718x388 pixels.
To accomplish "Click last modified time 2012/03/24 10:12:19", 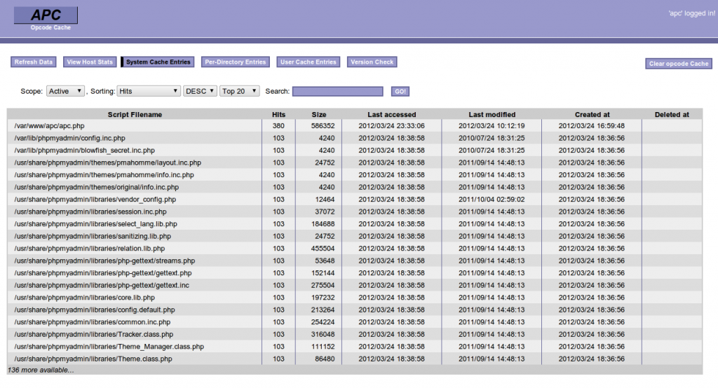I will [492, 126].
